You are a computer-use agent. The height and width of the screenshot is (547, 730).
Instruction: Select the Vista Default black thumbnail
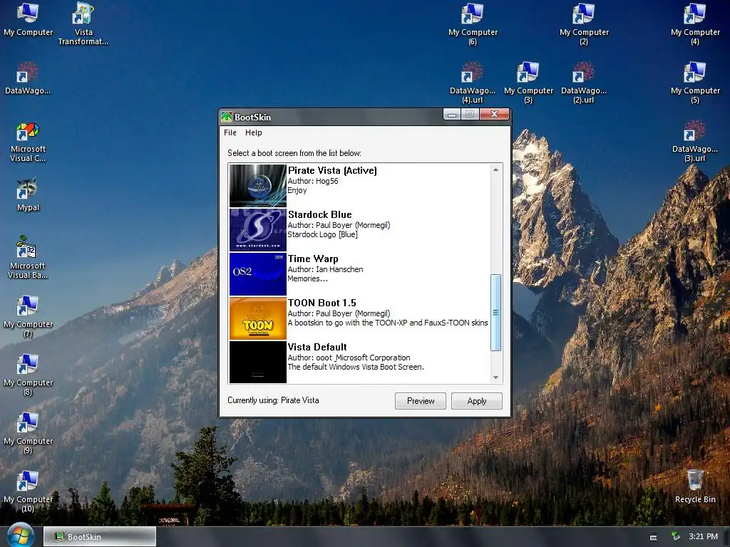coord(258,362)
